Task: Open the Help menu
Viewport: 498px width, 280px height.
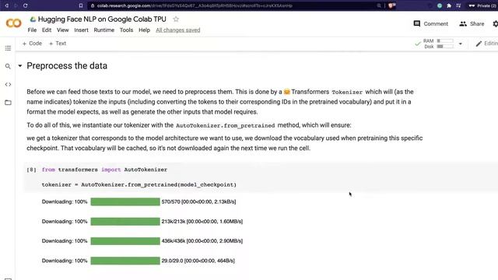Action: (144, 30)
